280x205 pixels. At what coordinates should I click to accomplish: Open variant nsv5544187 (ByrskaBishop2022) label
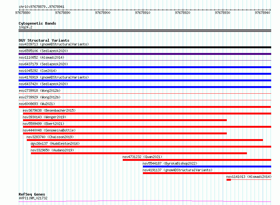(170, 163)
